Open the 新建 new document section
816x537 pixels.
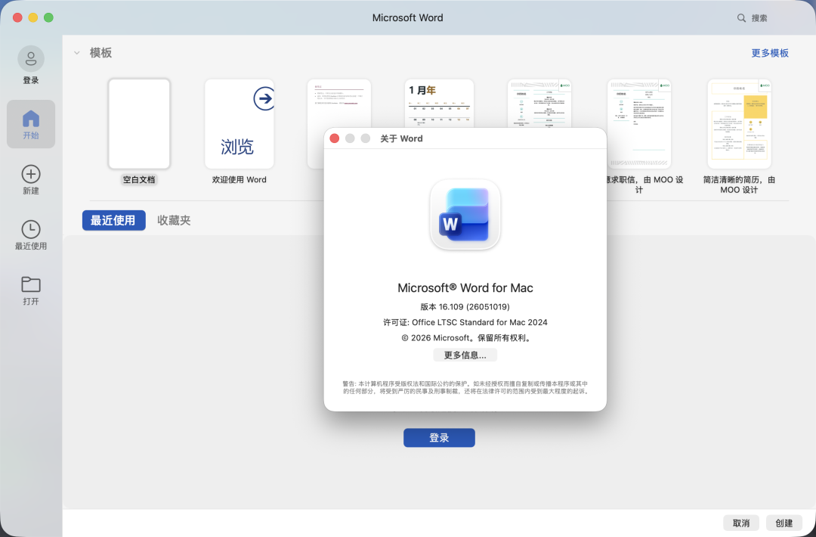coord(31,180)
